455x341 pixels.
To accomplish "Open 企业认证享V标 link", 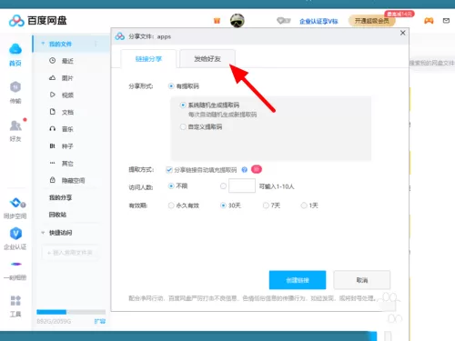I will (318, 21).
